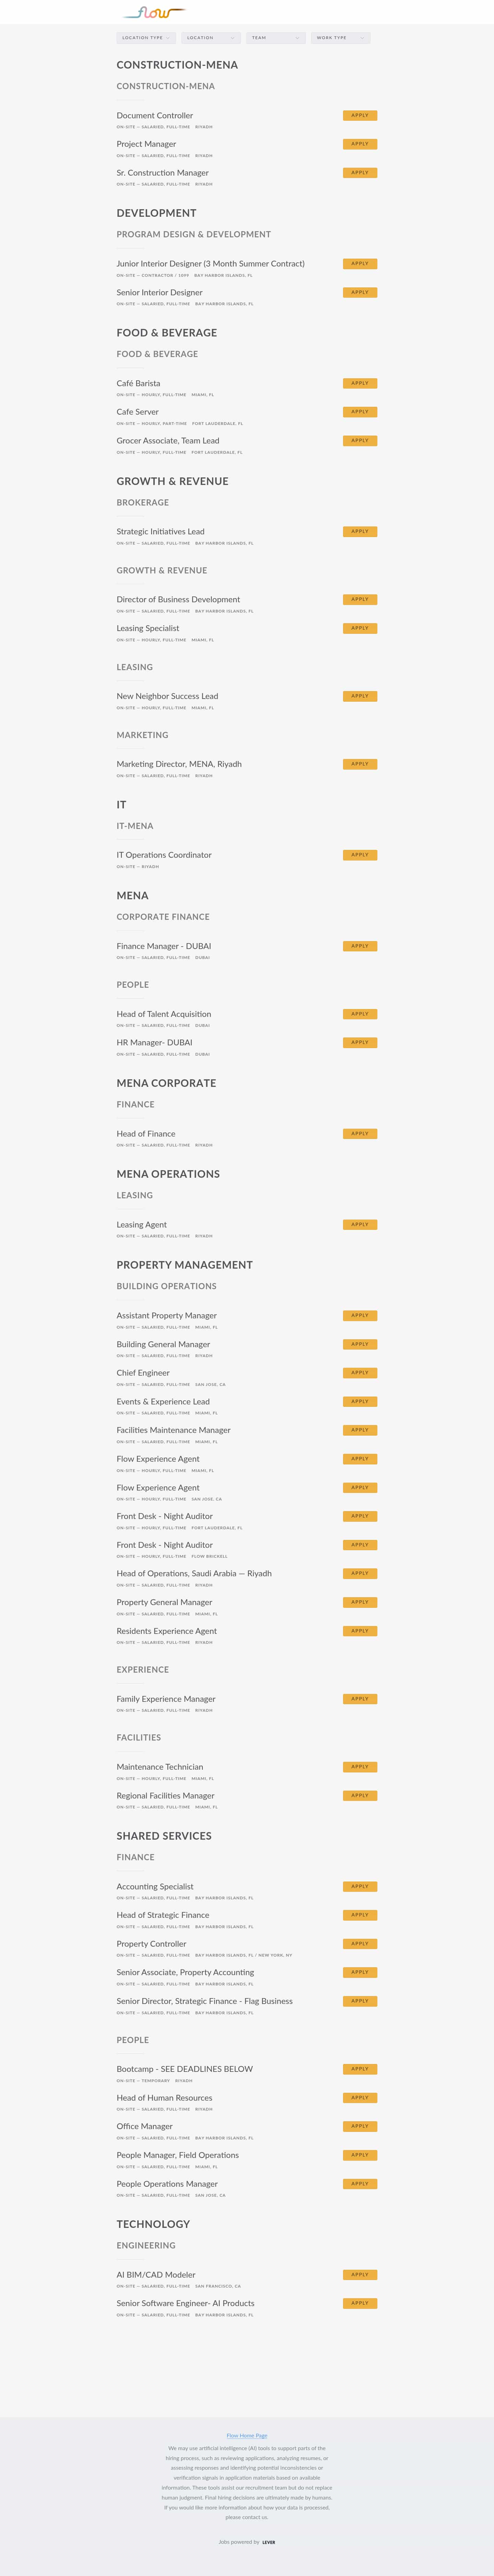Apply for Senior Software Engineer- AI Products
The width and height of the screenshot is (494, 2576).
click(360, 2303)
